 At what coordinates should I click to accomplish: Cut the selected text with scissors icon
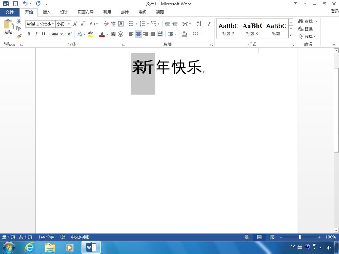19,21
